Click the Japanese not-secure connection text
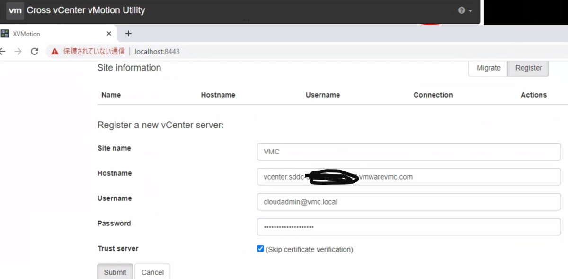The height and width of the screenshot is (279, 568). 94,51
